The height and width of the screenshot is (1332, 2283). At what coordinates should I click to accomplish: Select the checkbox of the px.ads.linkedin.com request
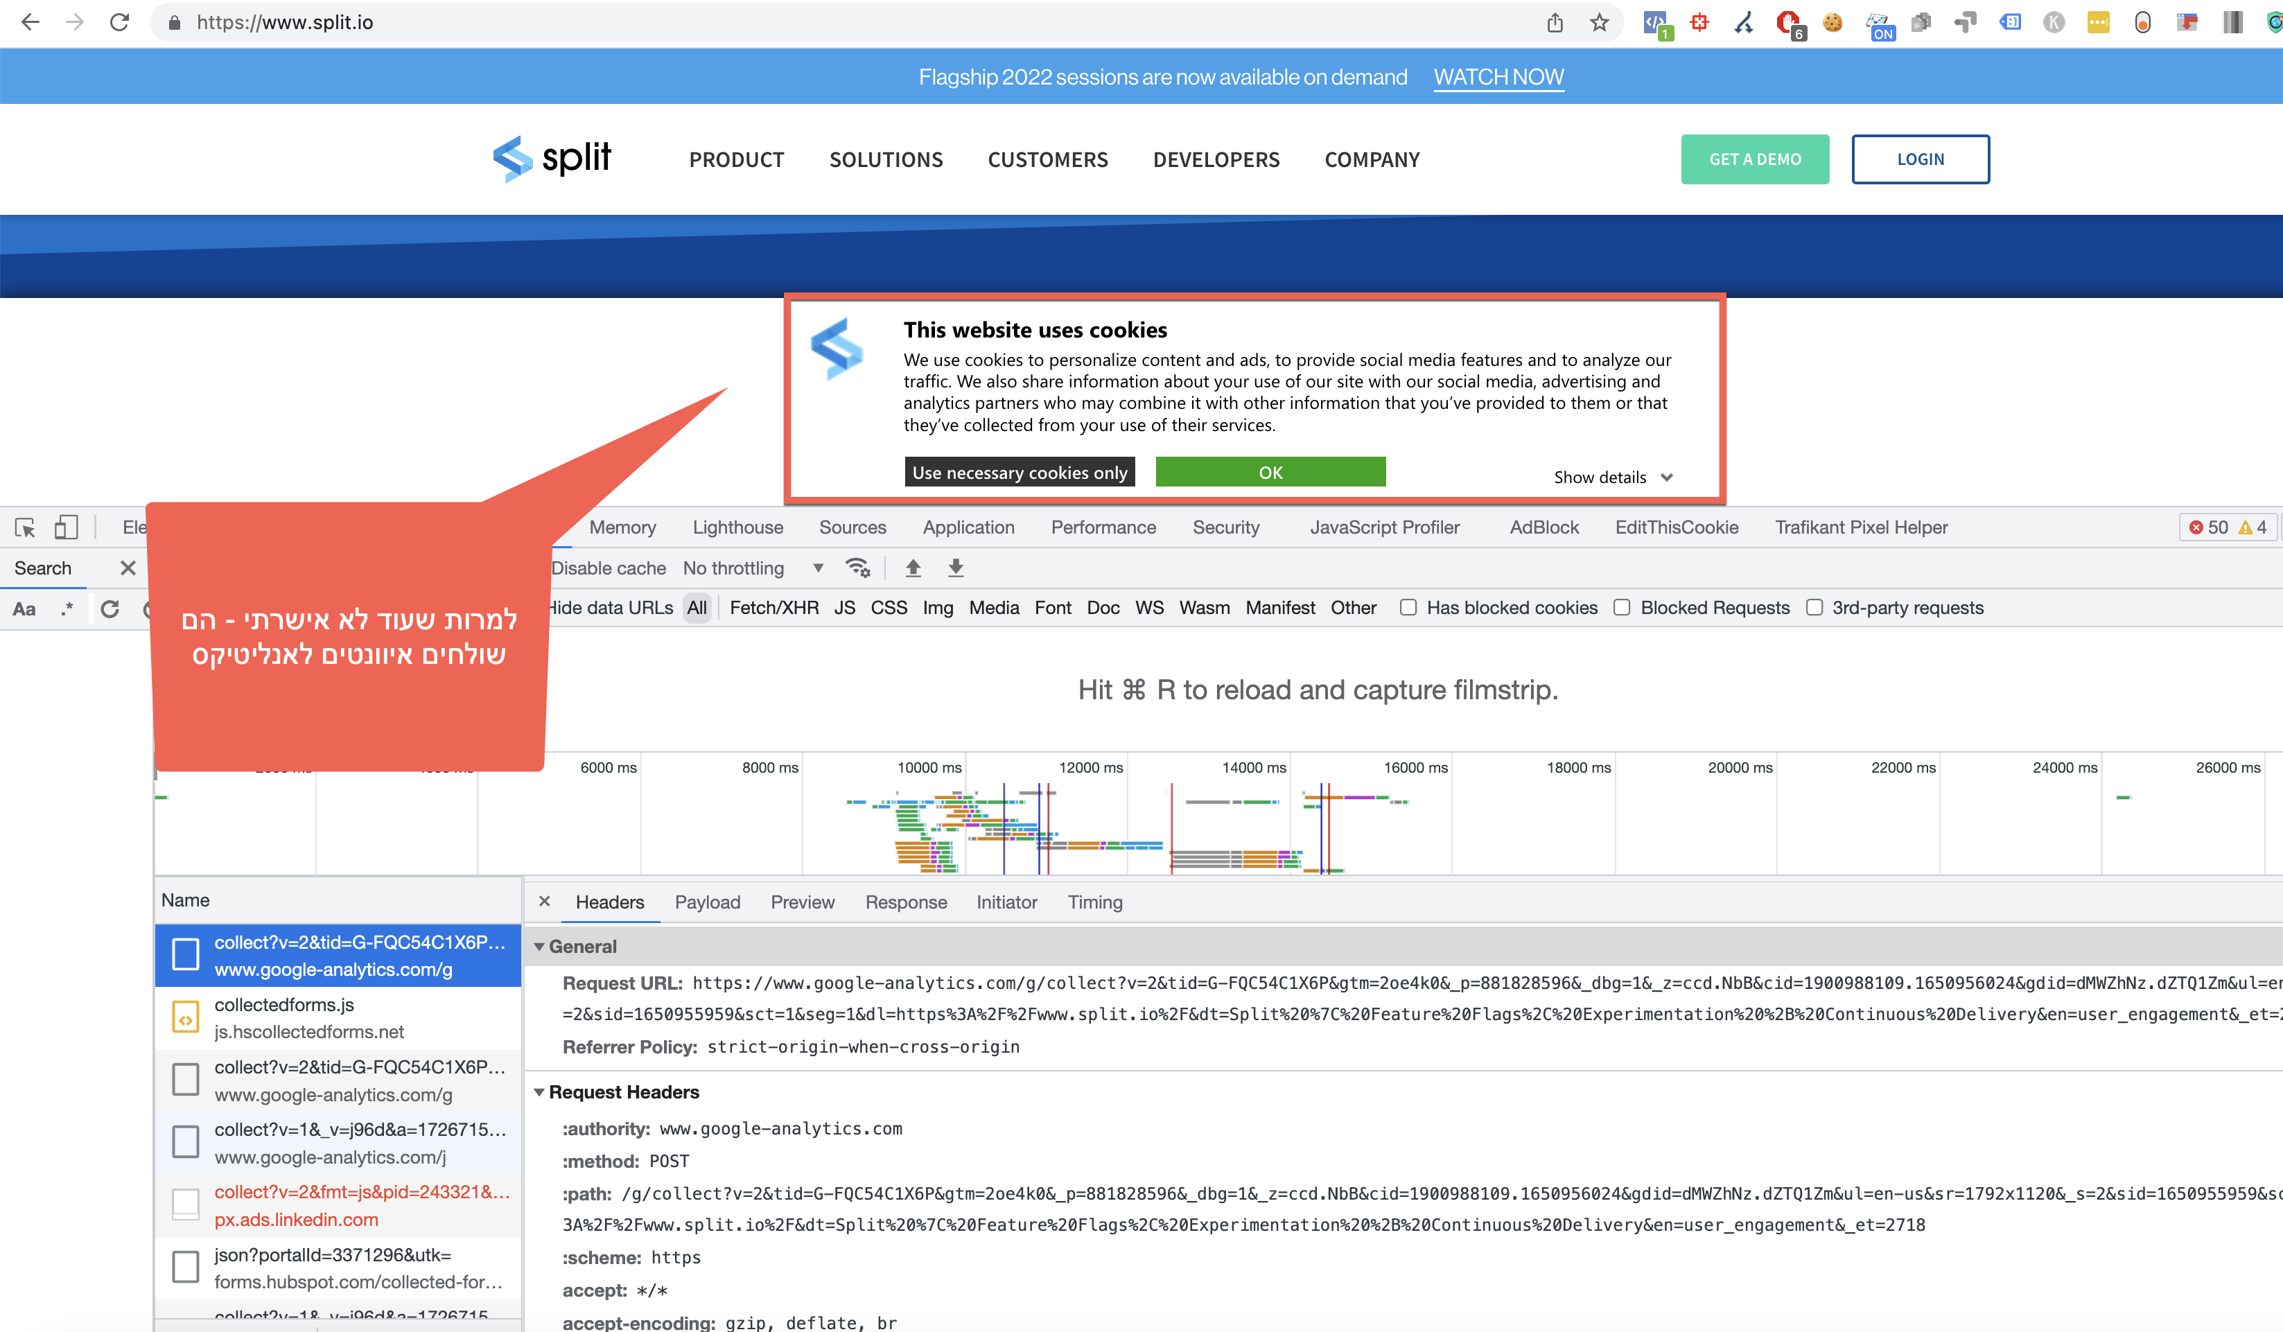[x=186, y=1205]
